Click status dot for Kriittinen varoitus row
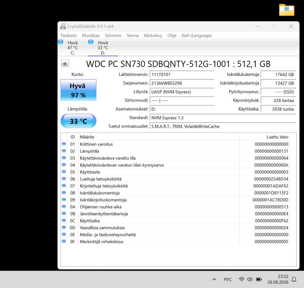 64,144
